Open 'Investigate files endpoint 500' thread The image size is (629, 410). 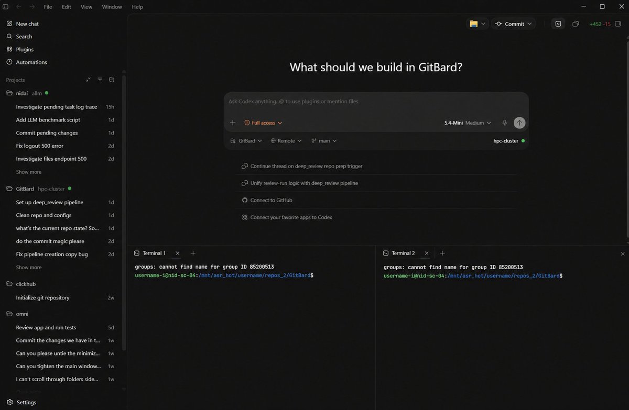pyautogui.click(x=51, y=159)
